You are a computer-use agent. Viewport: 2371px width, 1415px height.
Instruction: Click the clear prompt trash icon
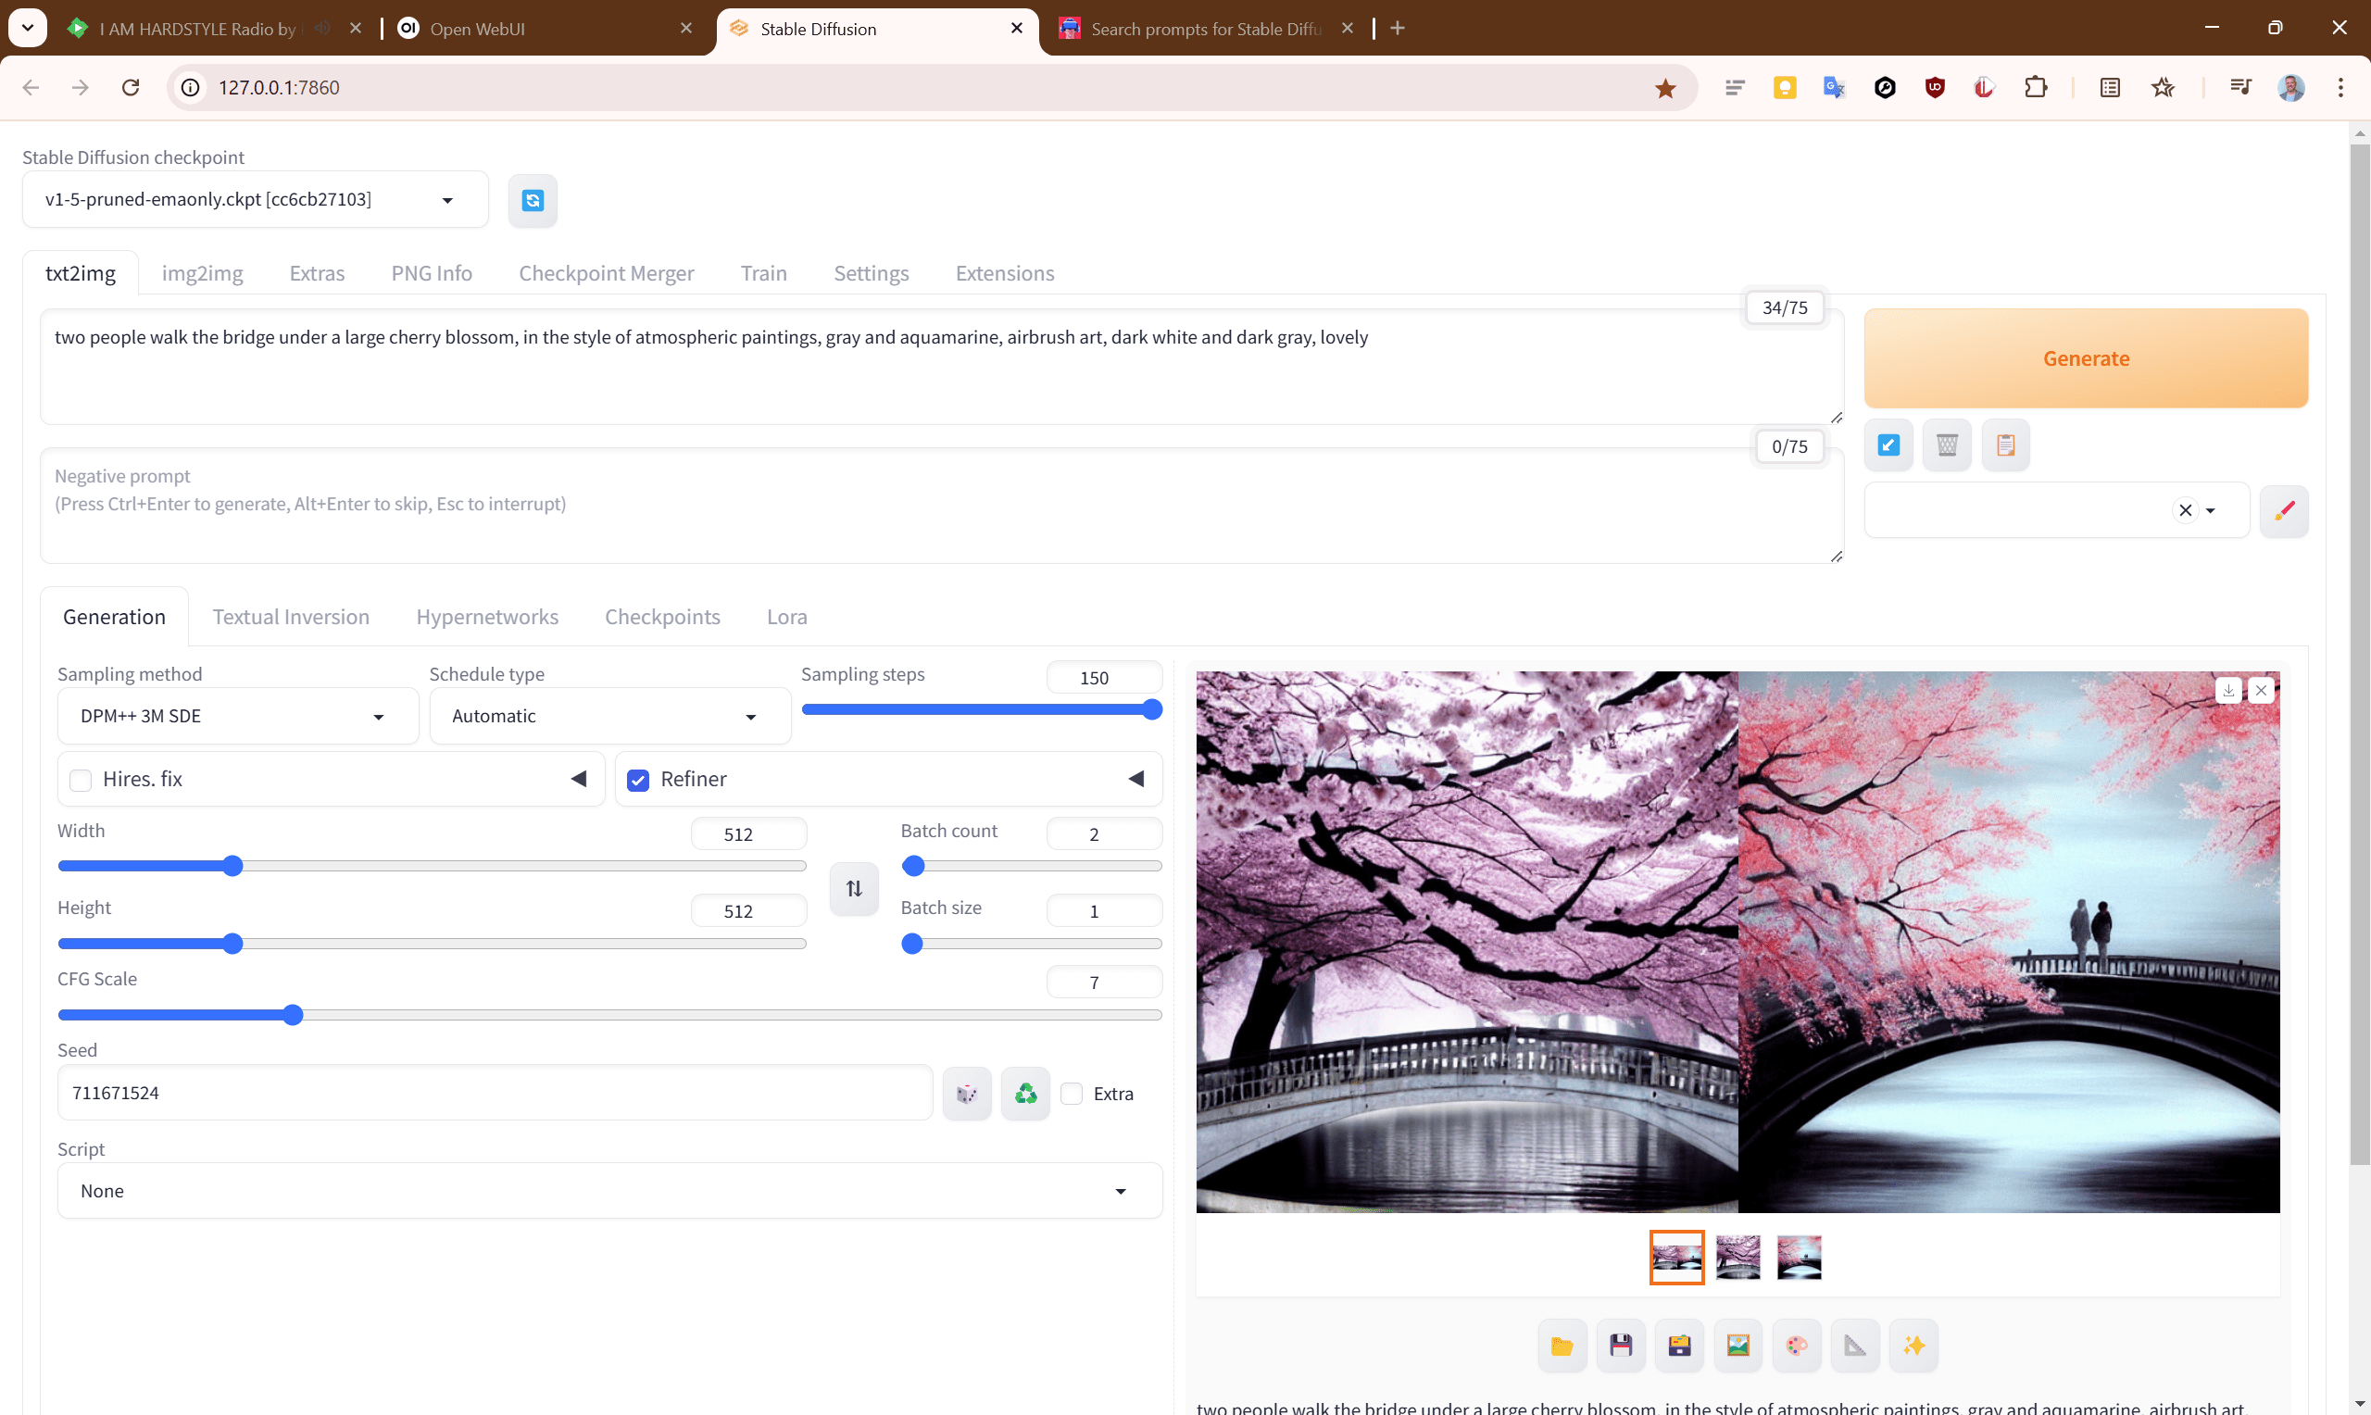pyautogui.click(x=1947, y=445)
